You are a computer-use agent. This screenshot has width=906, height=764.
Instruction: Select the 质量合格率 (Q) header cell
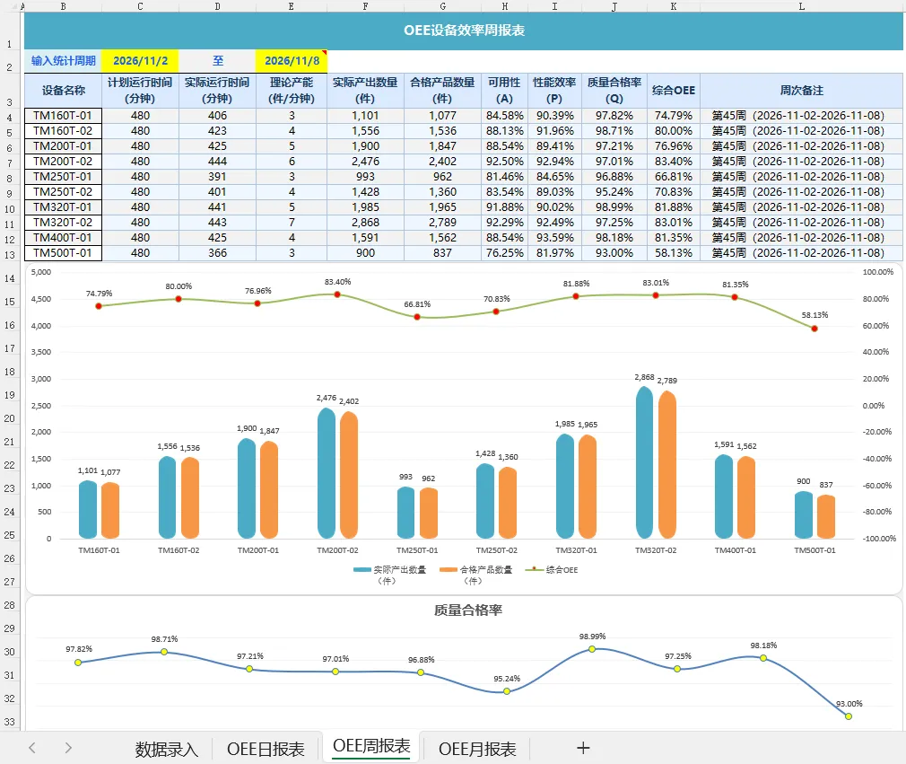[614, 90]
